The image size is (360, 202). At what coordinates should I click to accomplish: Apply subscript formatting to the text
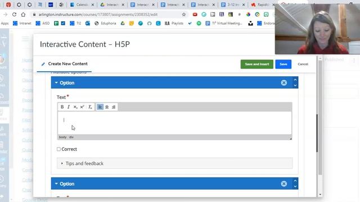[x=75, y=107]
